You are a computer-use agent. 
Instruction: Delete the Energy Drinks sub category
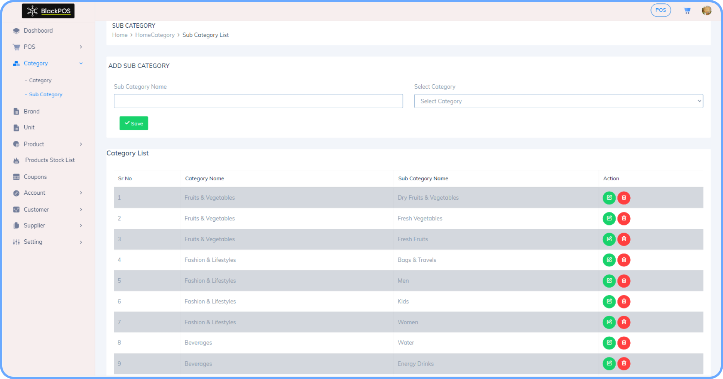[624, 363]
